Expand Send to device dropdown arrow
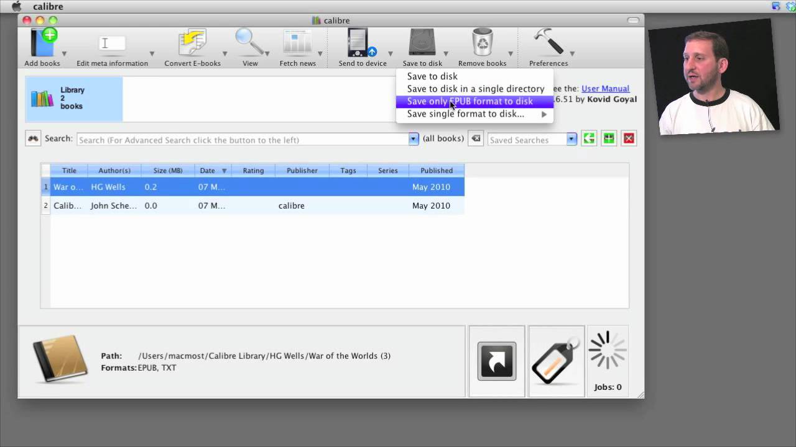The height and width of the screenshot is (447, 796). (x=390, y=54)
